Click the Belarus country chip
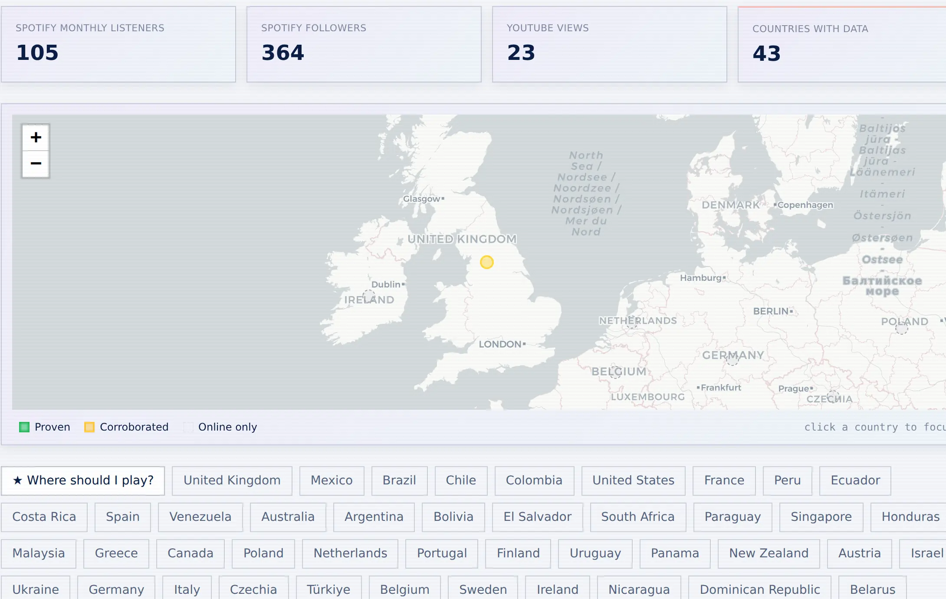 [x=873, y=588]
